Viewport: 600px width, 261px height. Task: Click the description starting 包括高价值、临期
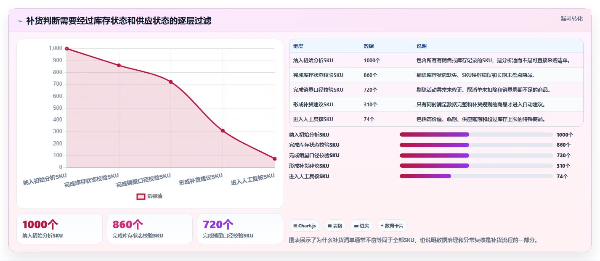click(x=481, y=119)
